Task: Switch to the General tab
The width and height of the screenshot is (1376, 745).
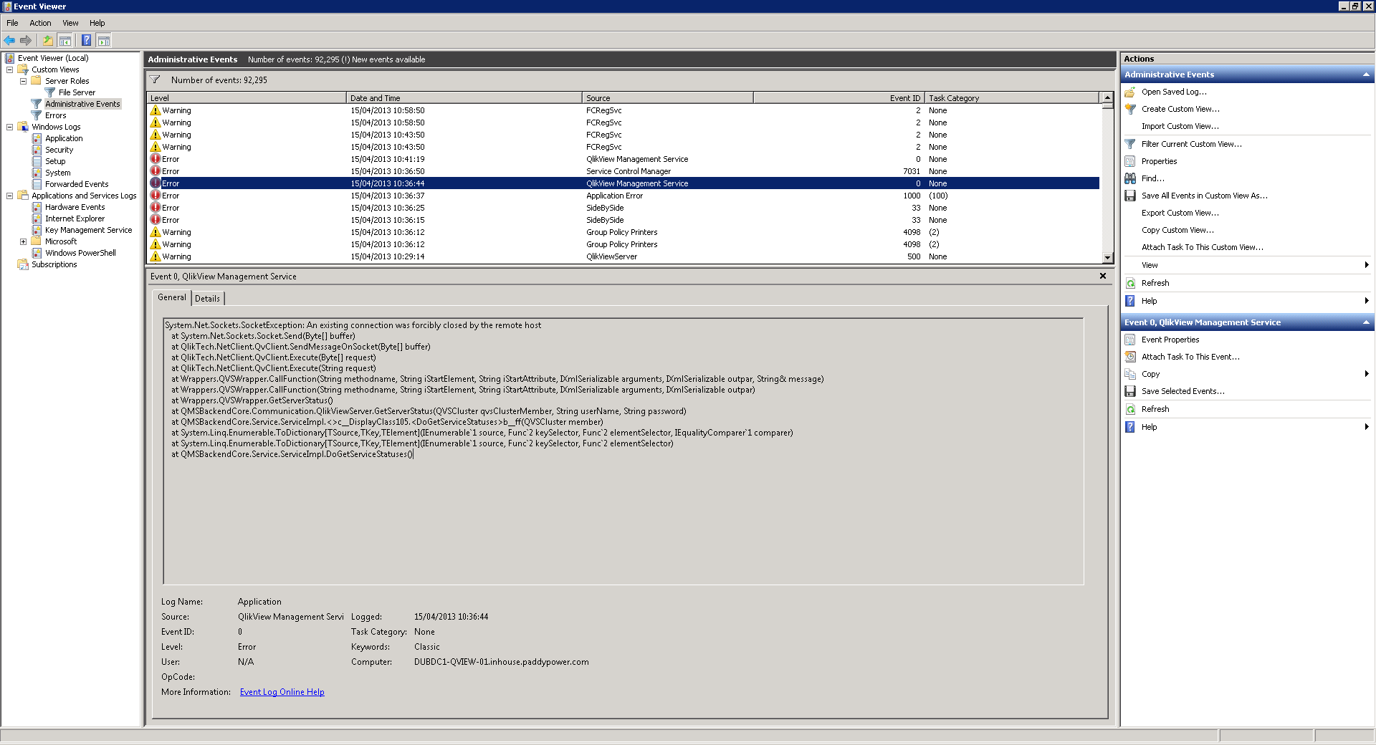Action: pyautogui.click(x=172, y=297)
